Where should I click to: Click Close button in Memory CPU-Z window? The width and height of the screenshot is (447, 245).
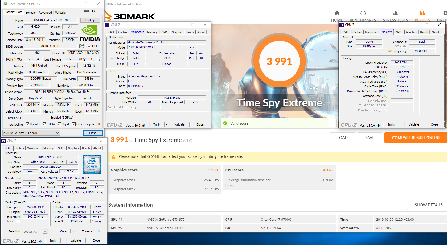point(434,124)
